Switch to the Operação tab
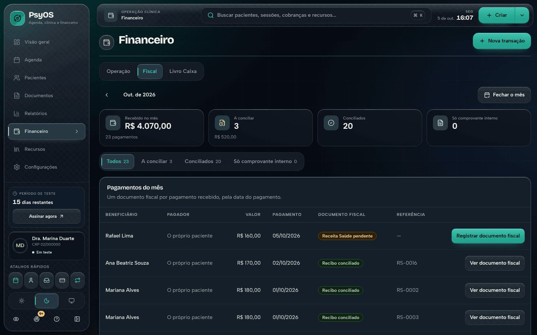This screenshot has width=537, height=335. [x=118, y=71]
